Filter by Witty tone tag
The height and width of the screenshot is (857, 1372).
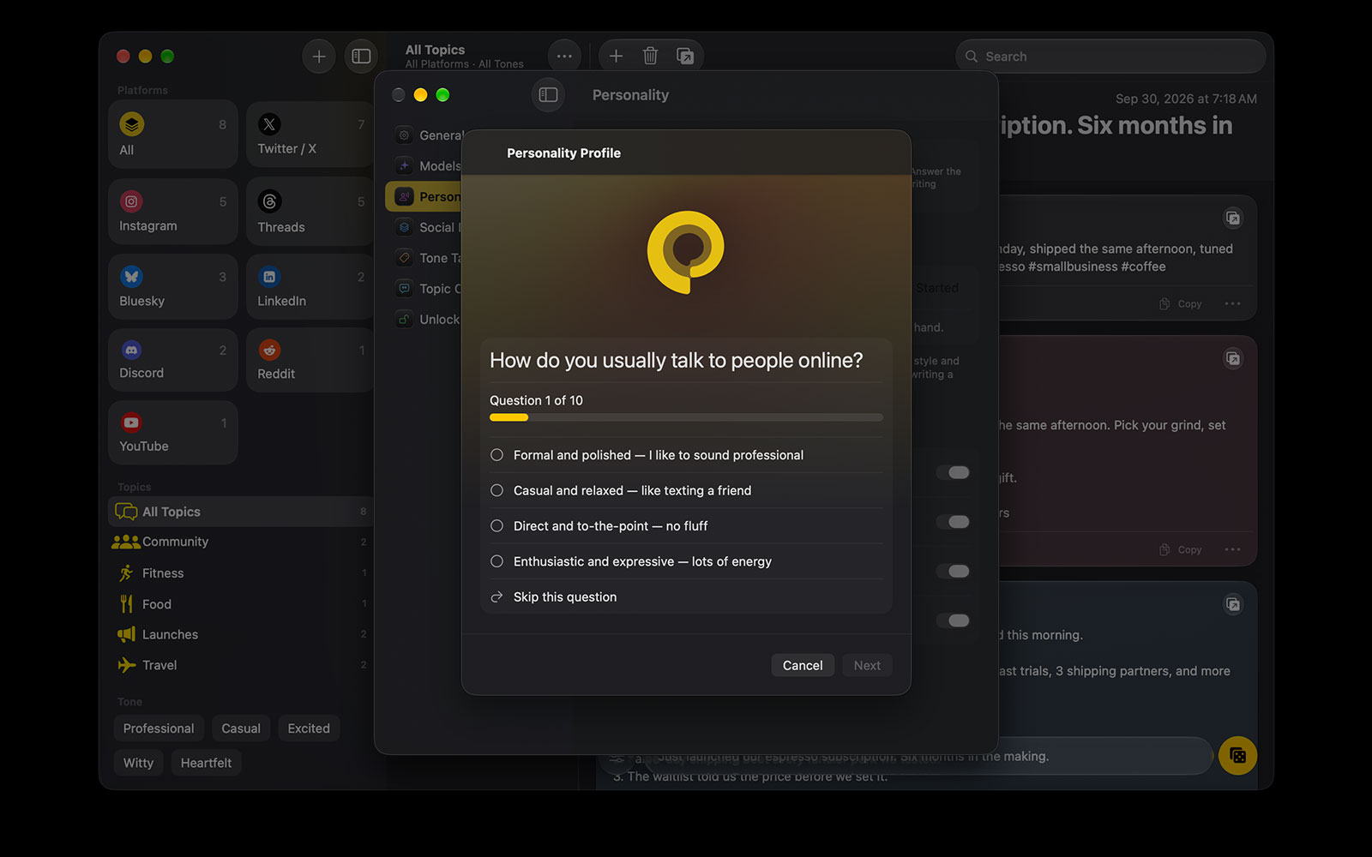pos(138,763)
